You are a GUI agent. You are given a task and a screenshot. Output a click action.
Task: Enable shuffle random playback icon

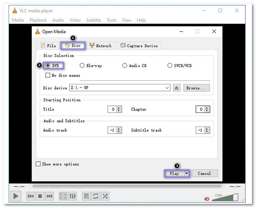coord(105,196)
